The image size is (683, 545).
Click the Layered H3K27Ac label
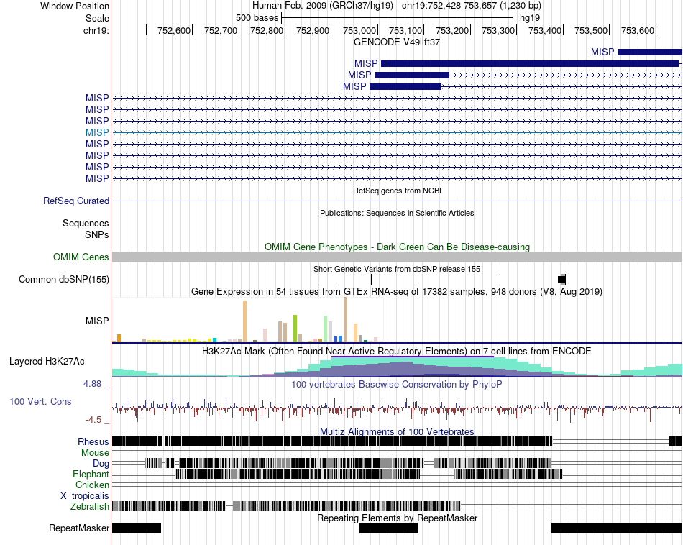click(x=47, y=361)
